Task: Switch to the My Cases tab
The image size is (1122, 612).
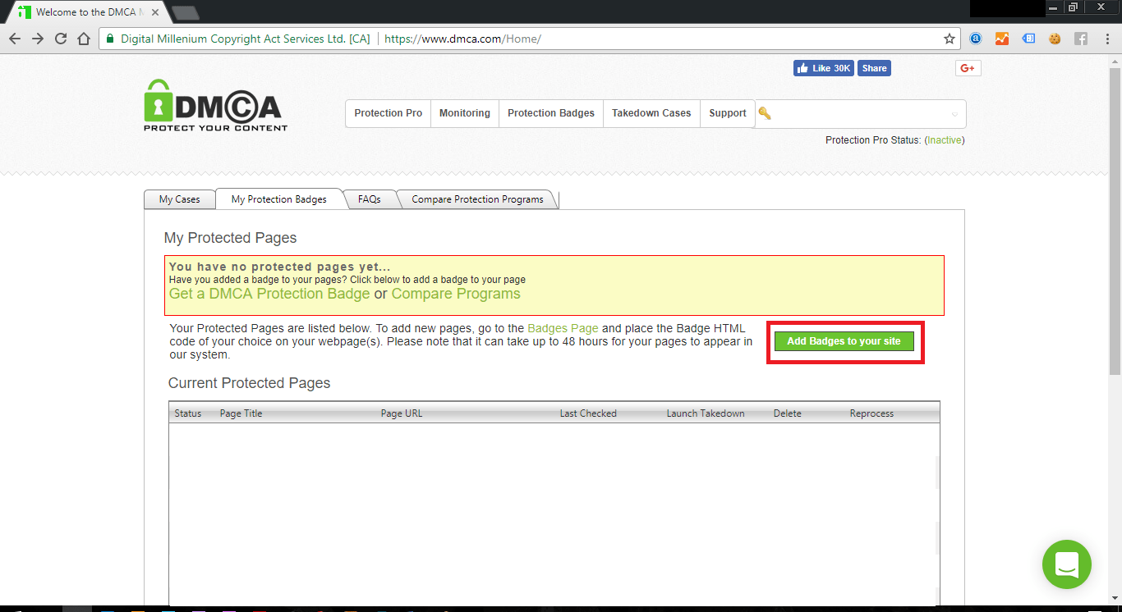Action: point(179,199)
